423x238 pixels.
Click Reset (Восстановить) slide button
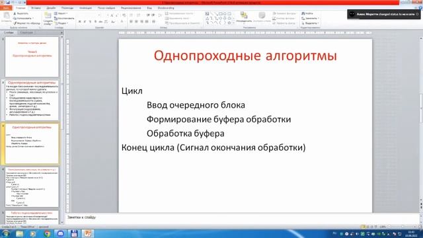[64, 19]
